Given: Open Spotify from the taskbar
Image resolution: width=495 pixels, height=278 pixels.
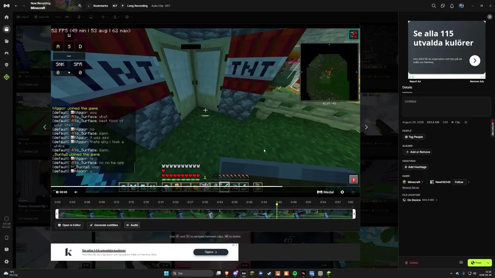Looking at the screenshot, I should tap(295, 273).
